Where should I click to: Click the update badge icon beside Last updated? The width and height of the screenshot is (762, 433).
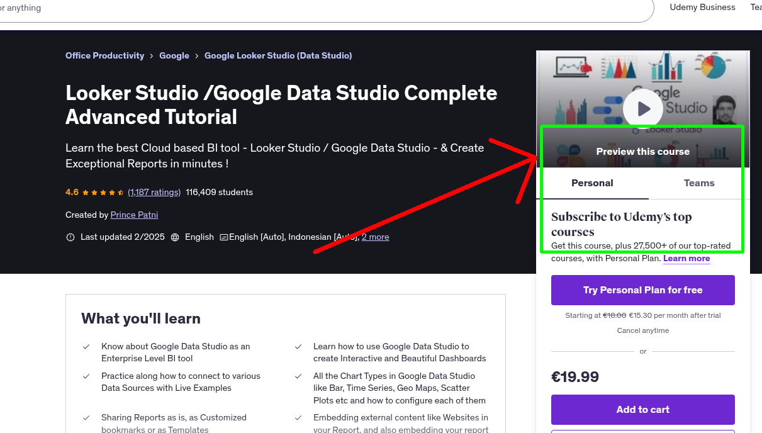click(x=70, y=237)
